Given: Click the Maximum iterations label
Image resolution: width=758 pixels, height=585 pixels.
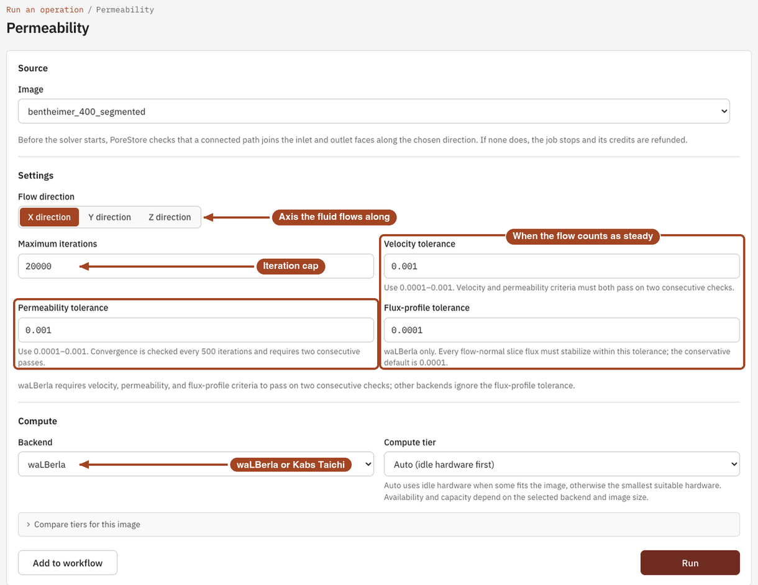Looking at the screenshot, I should tap(58, 244).
